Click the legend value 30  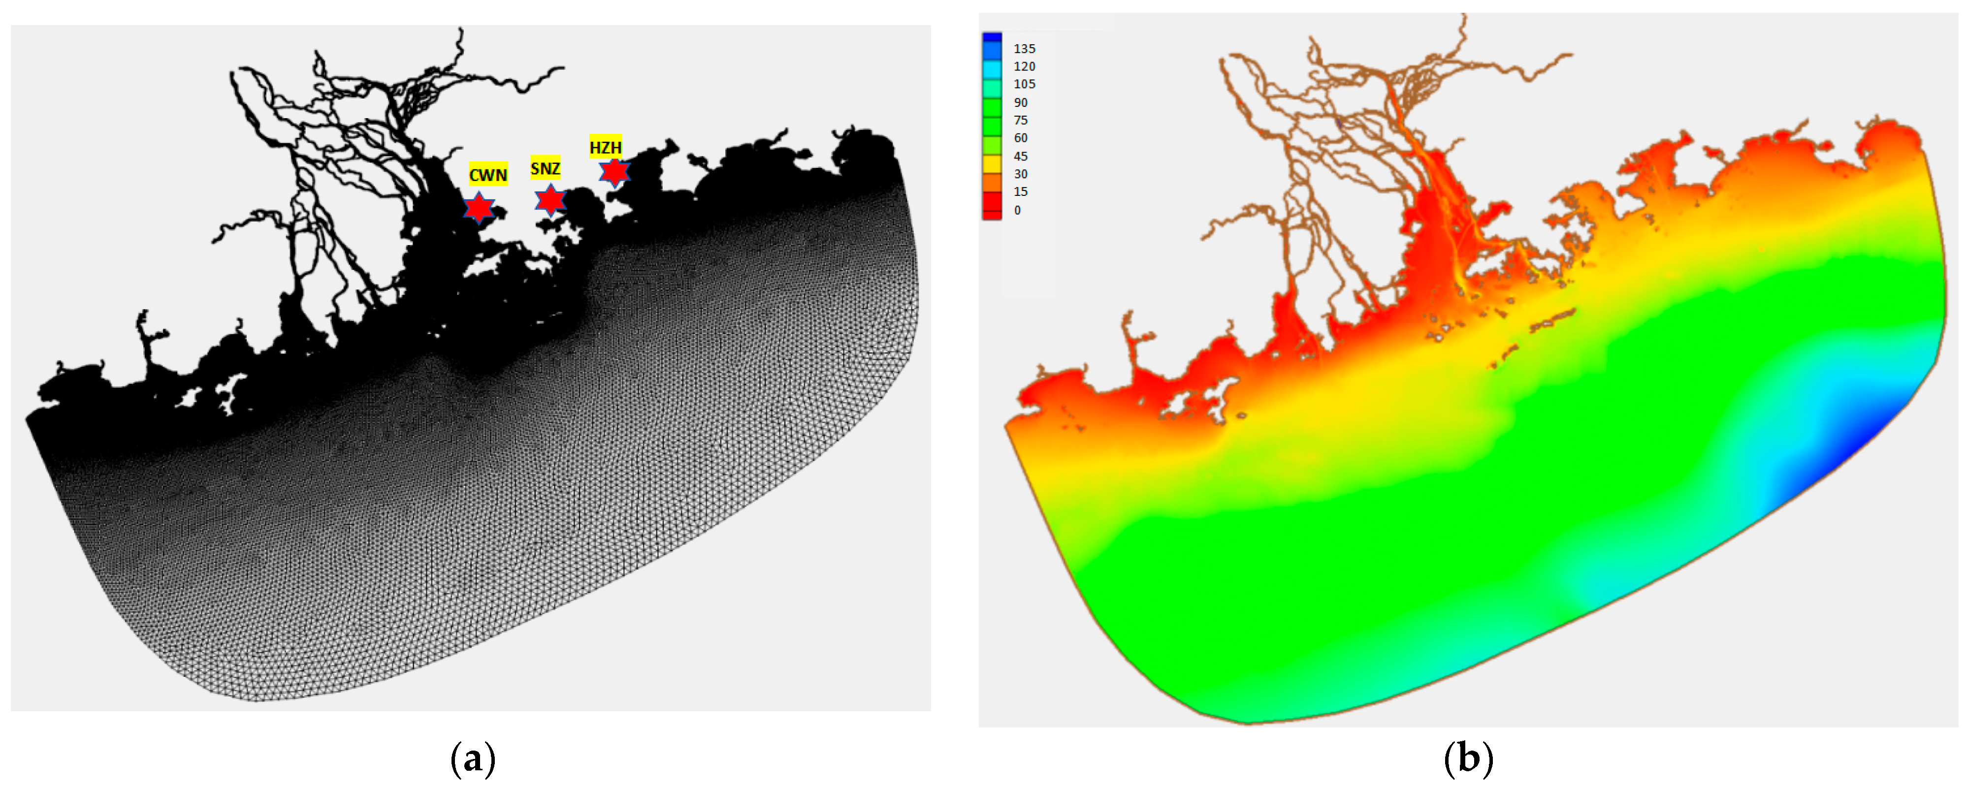click(1021, 174)
